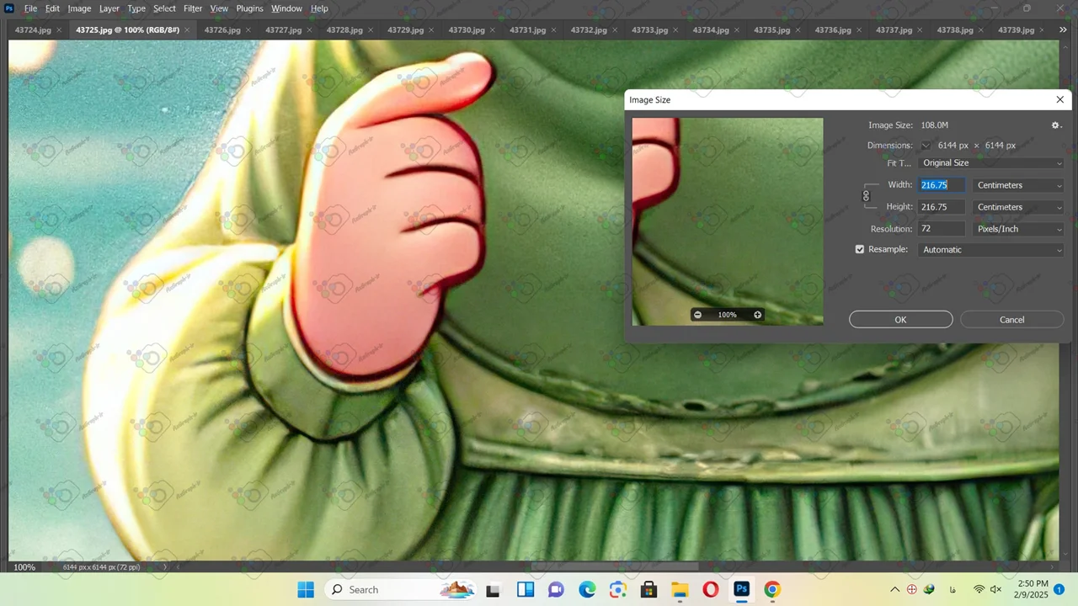
Task: Open the Fit To Original Size dropdown
Action: pos(991,163)
